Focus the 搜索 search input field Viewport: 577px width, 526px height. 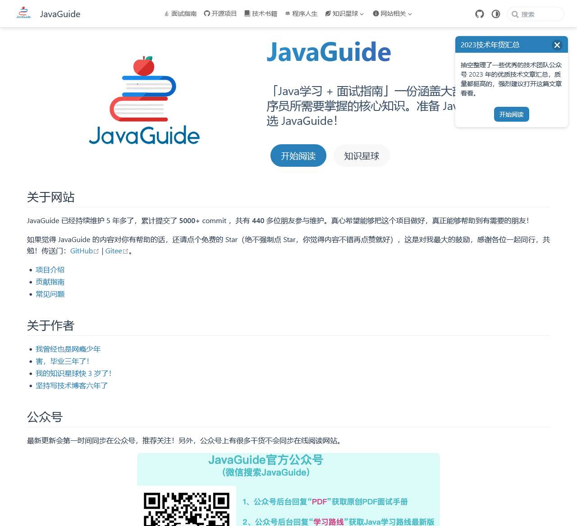[536, 14]
